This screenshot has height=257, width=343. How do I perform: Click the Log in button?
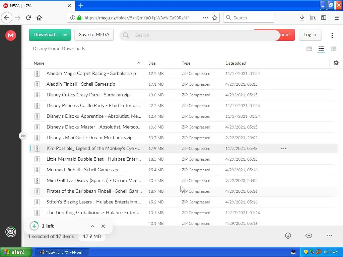point(310,35)
